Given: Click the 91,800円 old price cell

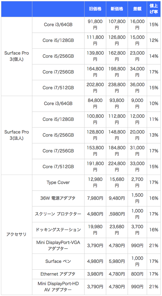Looking at the screenshot, I should point(95,25).
